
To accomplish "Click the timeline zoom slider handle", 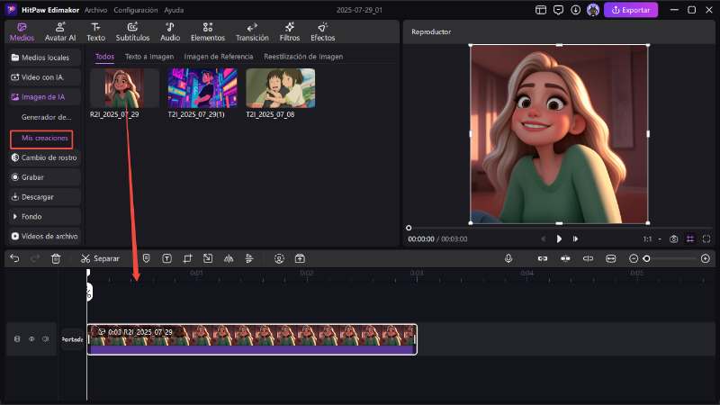I will [x=646, y=258].
